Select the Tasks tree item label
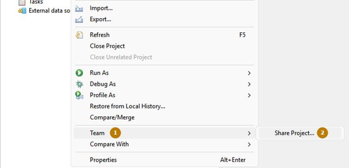This screenshot has height=168, width=349. coord(36,2)
